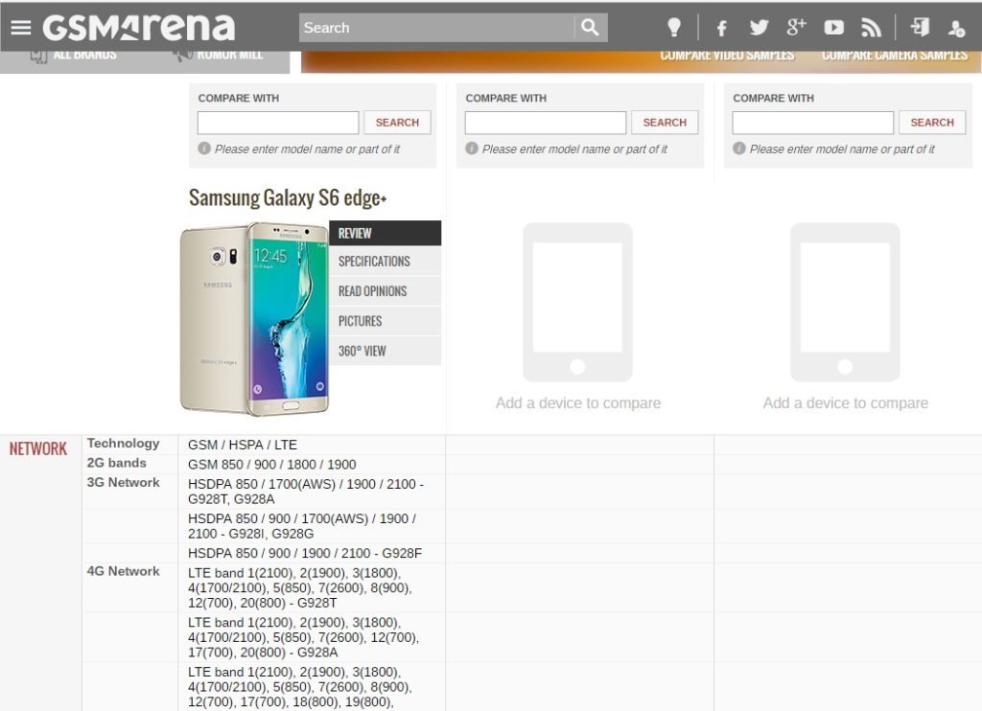Click the login door icon
This screenshot has width=982, height=711.
tap(916, 28)
